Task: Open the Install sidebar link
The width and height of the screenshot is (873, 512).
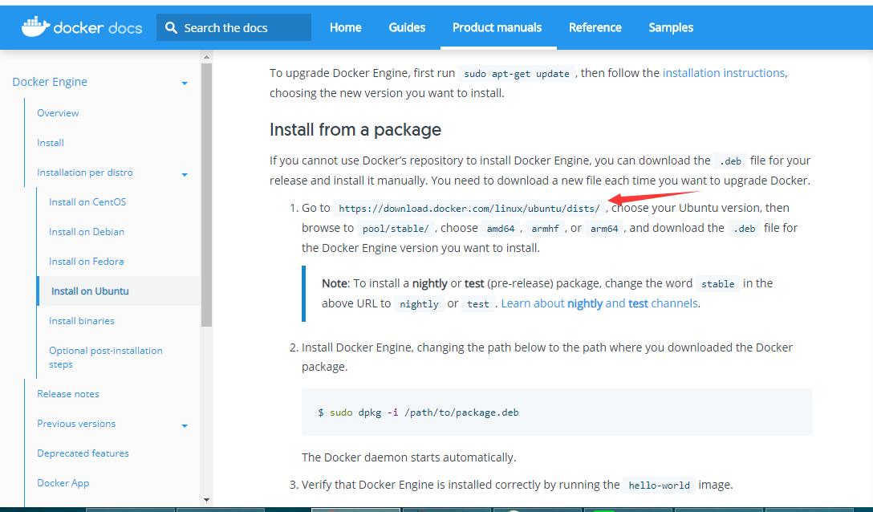Action: (50, 143)
